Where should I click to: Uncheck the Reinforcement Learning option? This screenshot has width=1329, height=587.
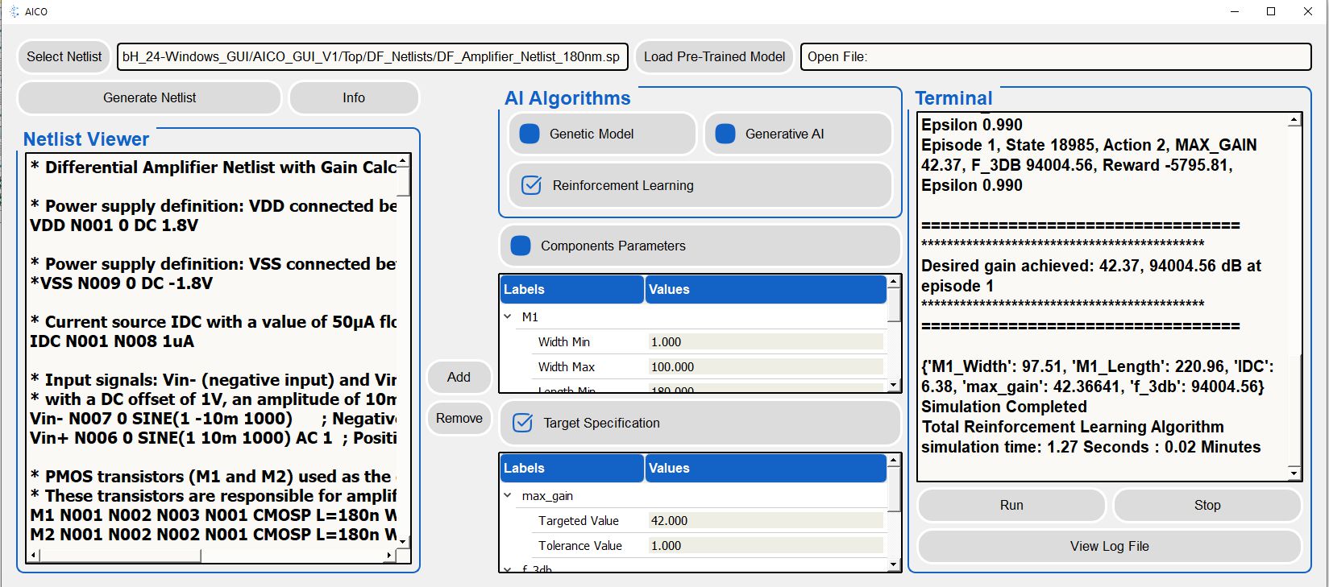pyautogui.click(x=532, y=185)
